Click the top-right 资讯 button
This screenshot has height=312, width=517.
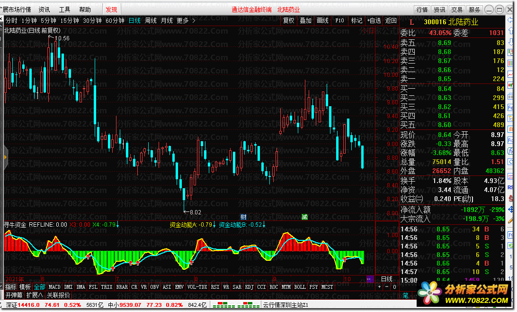click(x=439, y=9)
